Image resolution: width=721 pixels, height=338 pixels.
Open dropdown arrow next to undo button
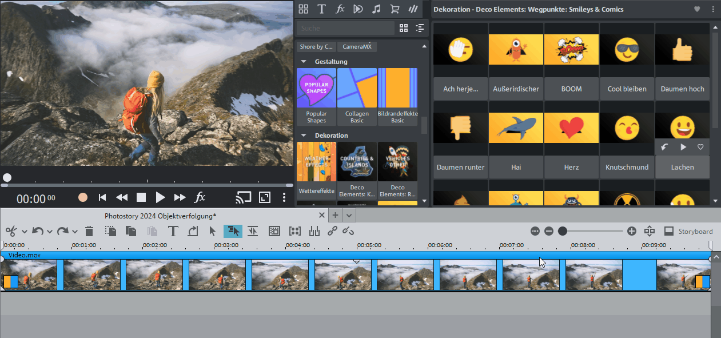click(x=50, y=232)
